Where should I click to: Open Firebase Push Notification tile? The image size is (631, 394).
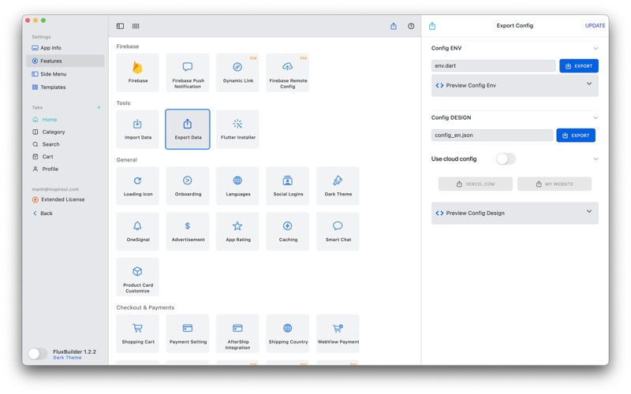188,72
